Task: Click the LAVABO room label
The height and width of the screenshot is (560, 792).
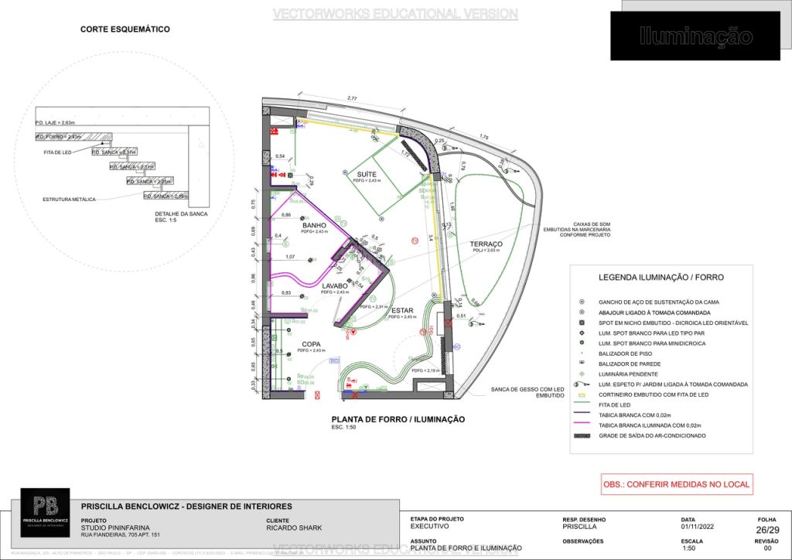Action: pyautogui.click(x=335, y=286)
